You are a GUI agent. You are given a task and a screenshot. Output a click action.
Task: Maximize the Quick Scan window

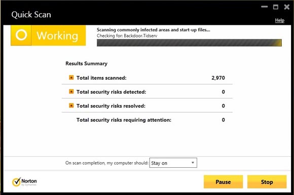pos(275,7)
